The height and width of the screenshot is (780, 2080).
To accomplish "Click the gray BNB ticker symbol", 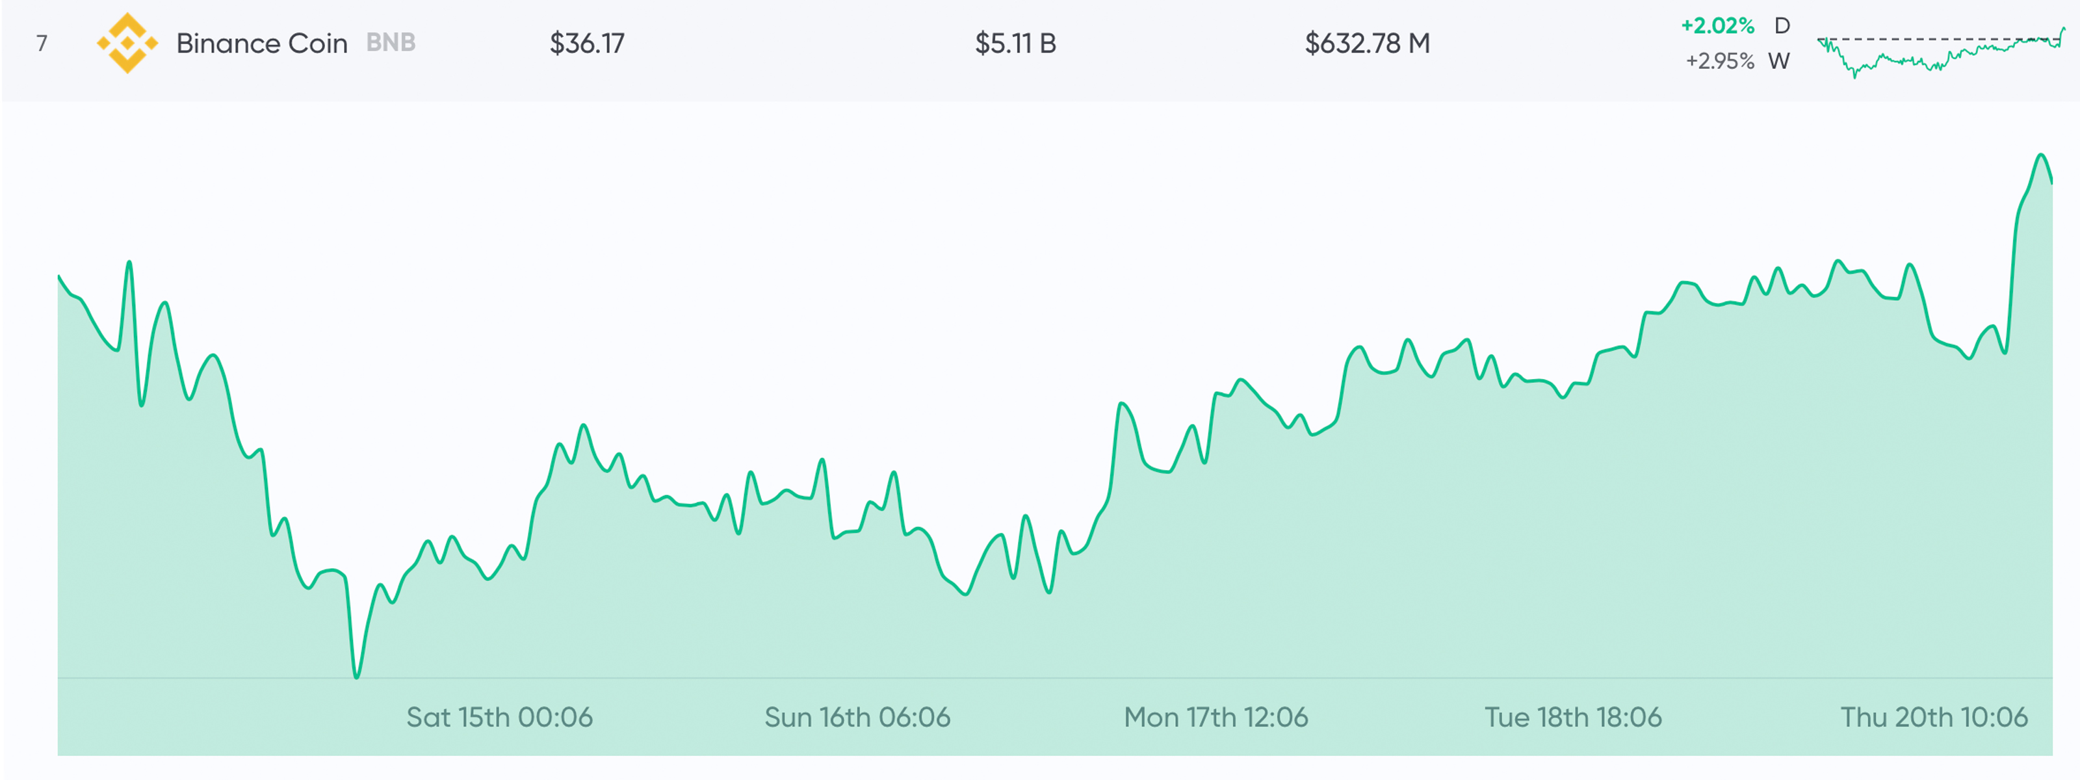I will tap(391, 43).
